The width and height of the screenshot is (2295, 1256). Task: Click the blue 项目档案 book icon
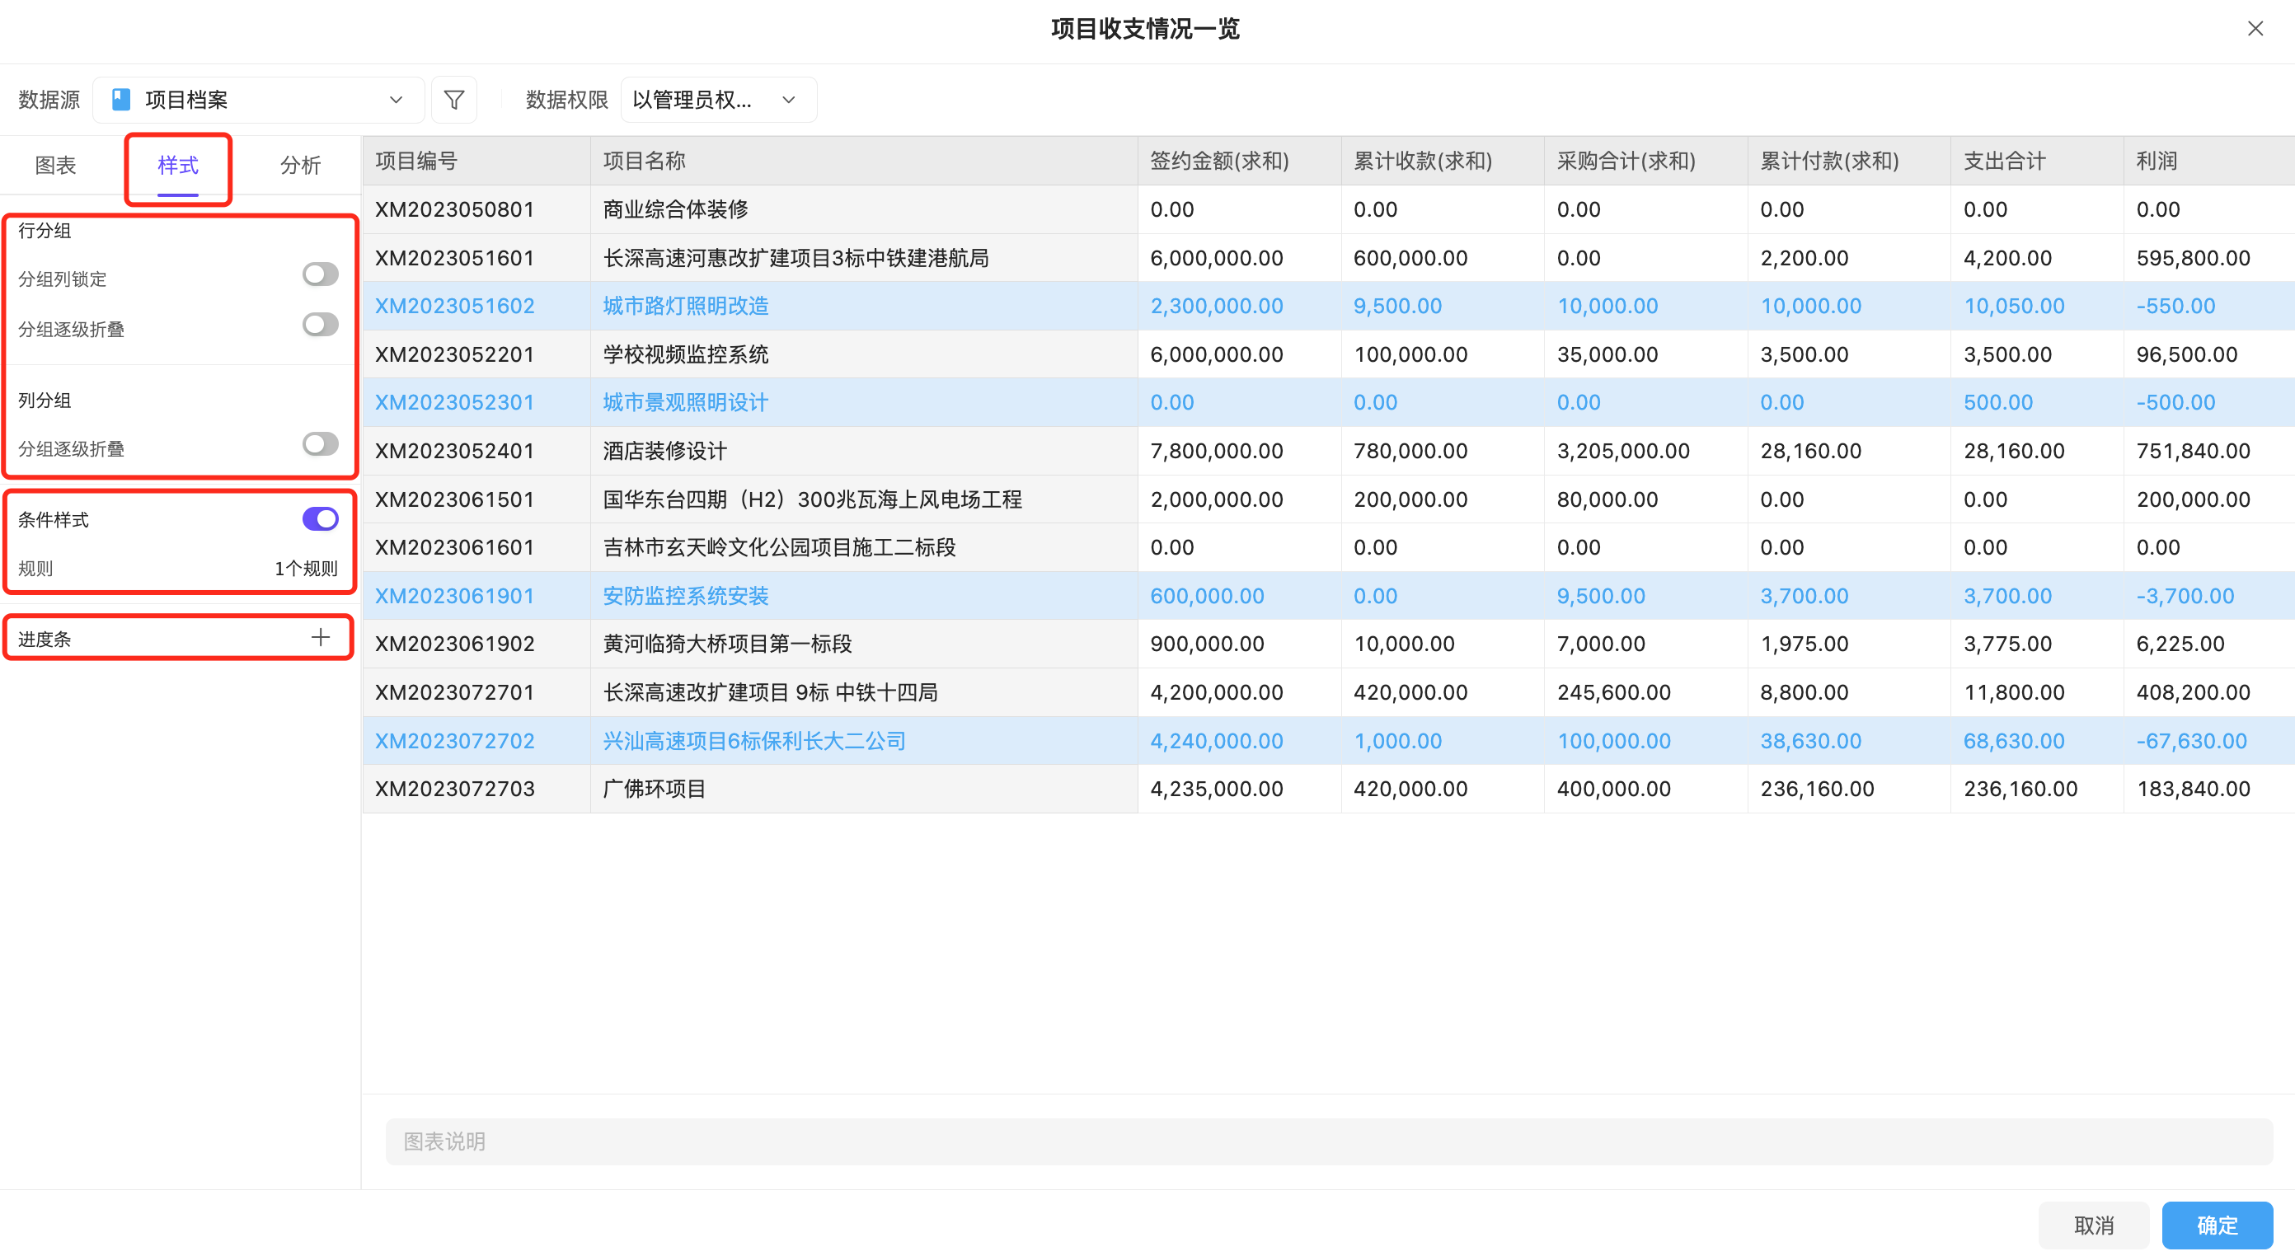point(121,100)
